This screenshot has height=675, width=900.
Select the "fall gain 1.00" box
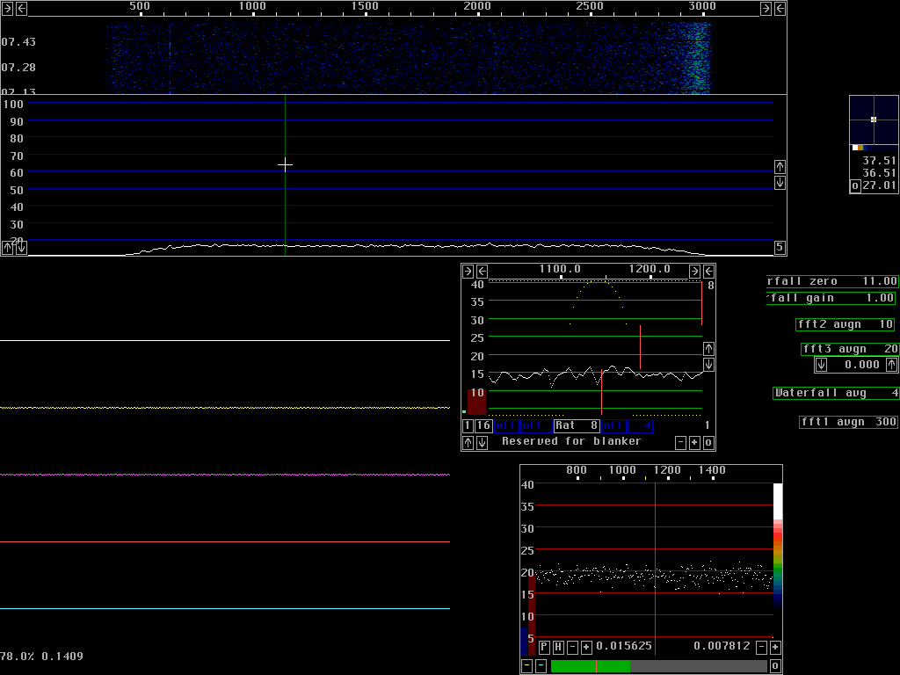pyautogui.click(x=831, y=298)
